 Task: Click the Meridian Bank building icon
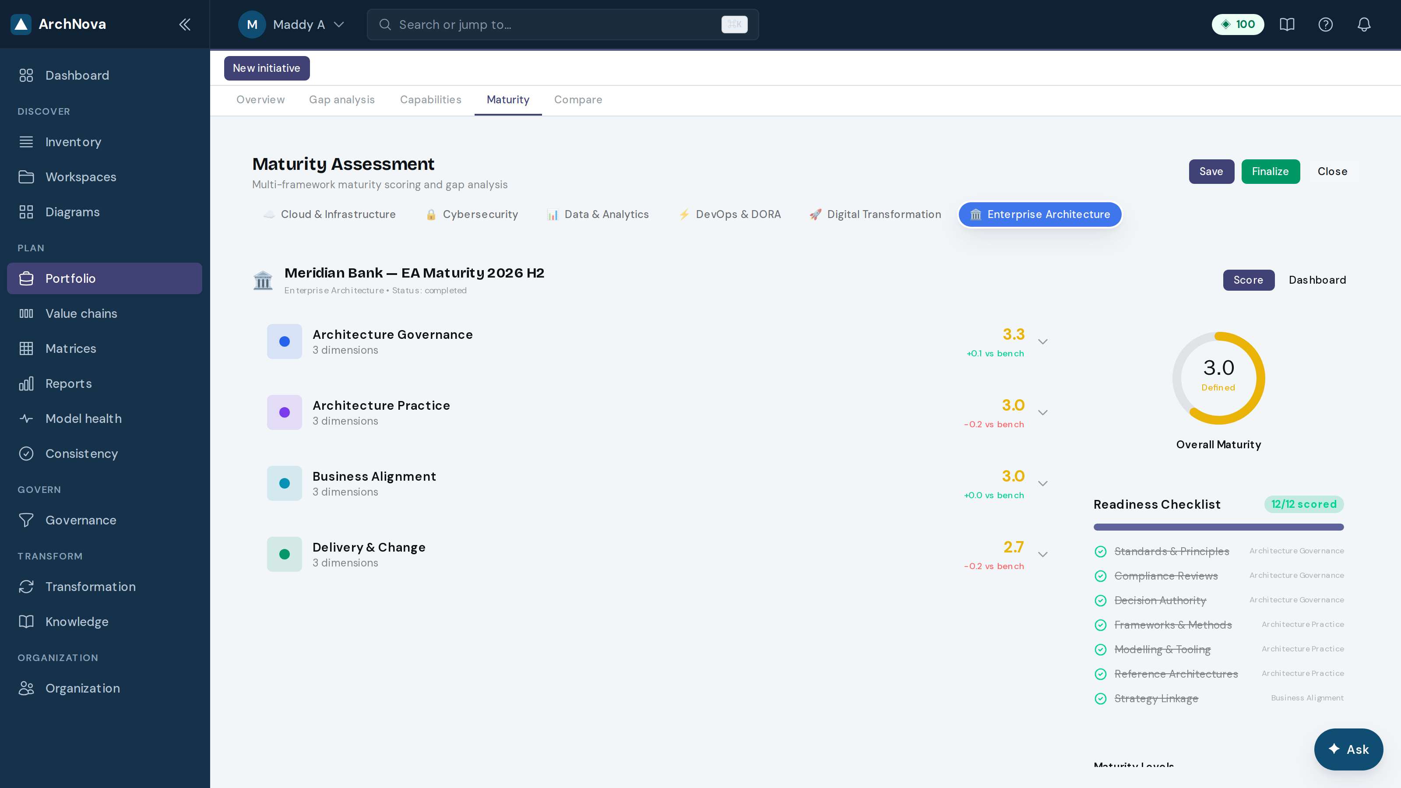coord(263,281)
